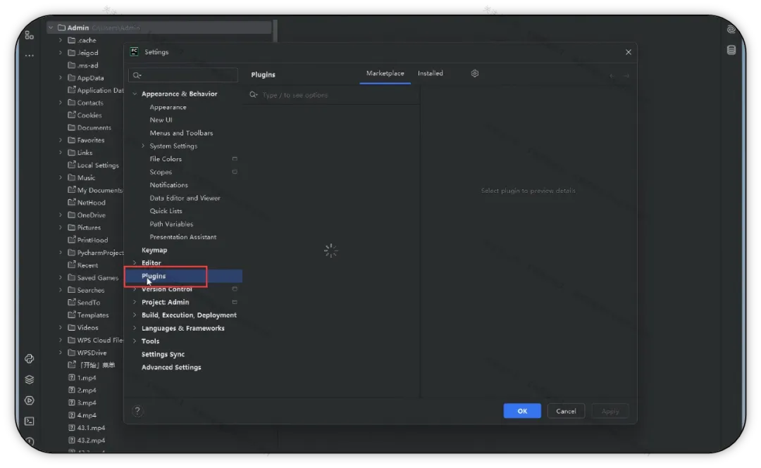761x468 pixels.
Task: Open the Terminal tool window icon
Action: tap(30, 421)
